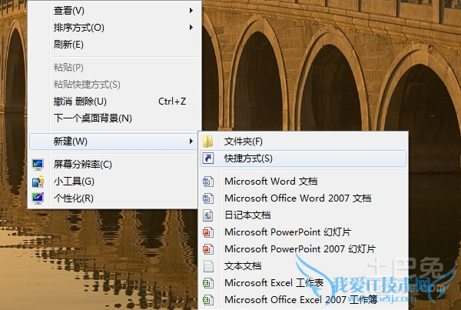Expand the 排序方式(O) submenu arrow
Image resolution: width=461 pixels, height=310 pixels.
pos(191,28)
